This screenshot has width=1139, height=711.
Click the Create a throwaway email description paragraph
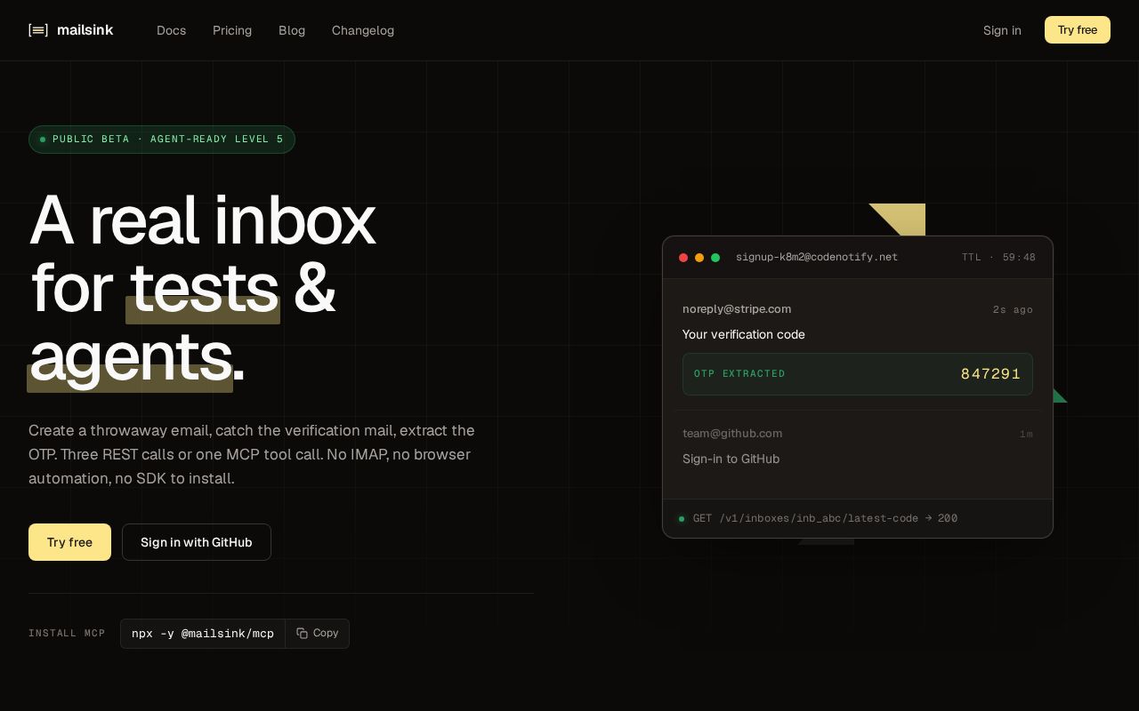(252, 454)
